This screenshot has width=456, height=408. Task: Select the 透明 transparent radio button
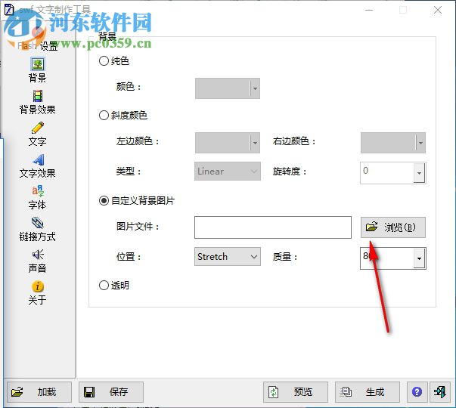tap(104, 286)
